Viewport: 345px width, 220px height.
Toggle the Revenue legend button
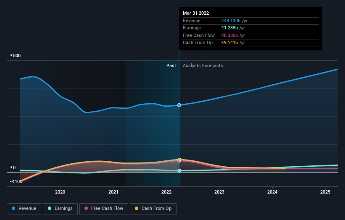[x=24, y=209]
